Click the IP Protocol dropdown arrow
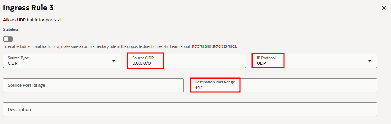 click(370, 61)
